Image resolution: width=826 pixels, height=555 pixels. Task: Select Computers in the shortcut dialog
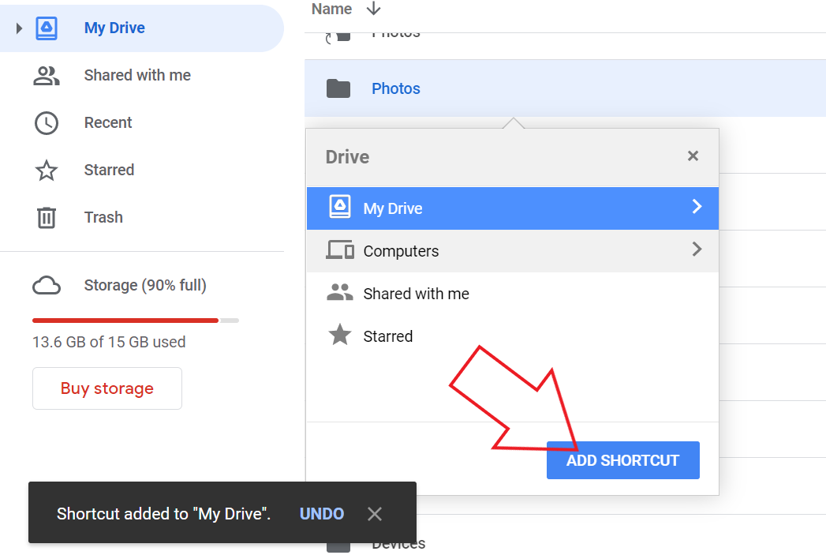click(513, 251)
